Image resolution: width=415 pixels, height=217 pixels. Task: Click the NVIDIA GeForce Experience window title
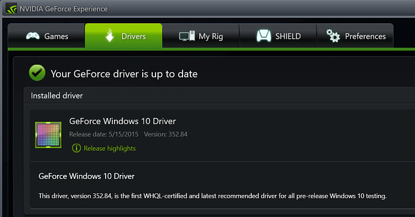(64, 9)
